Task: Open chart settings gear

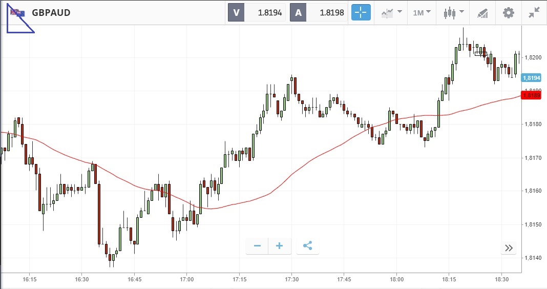Action: point(508,13)
